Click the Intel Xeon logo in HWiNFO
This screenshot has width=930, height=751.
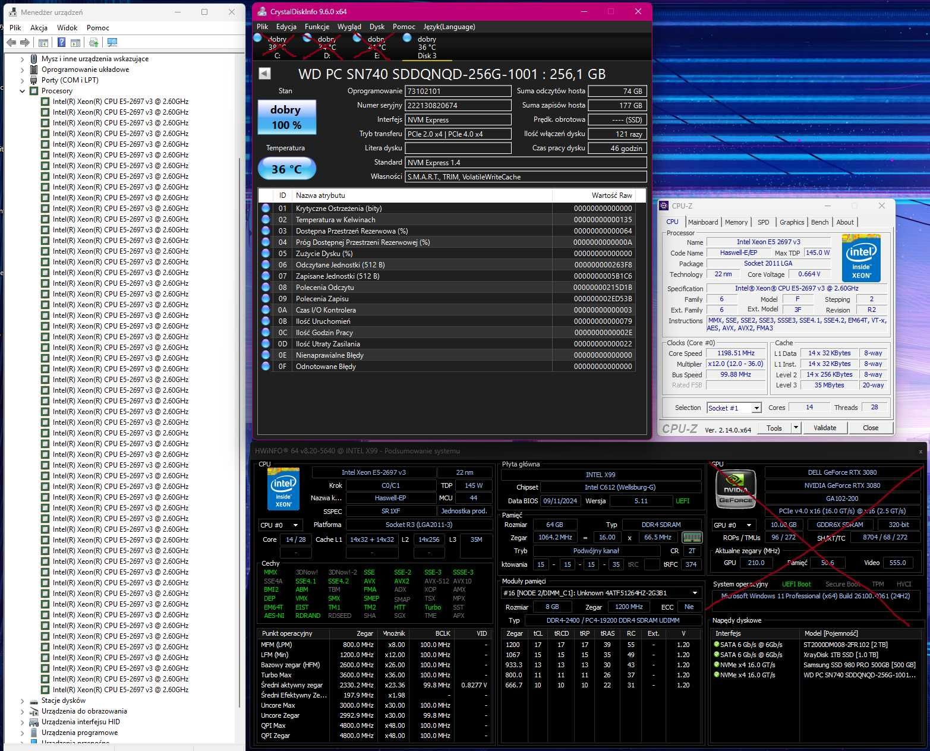(x=283, y=490)
